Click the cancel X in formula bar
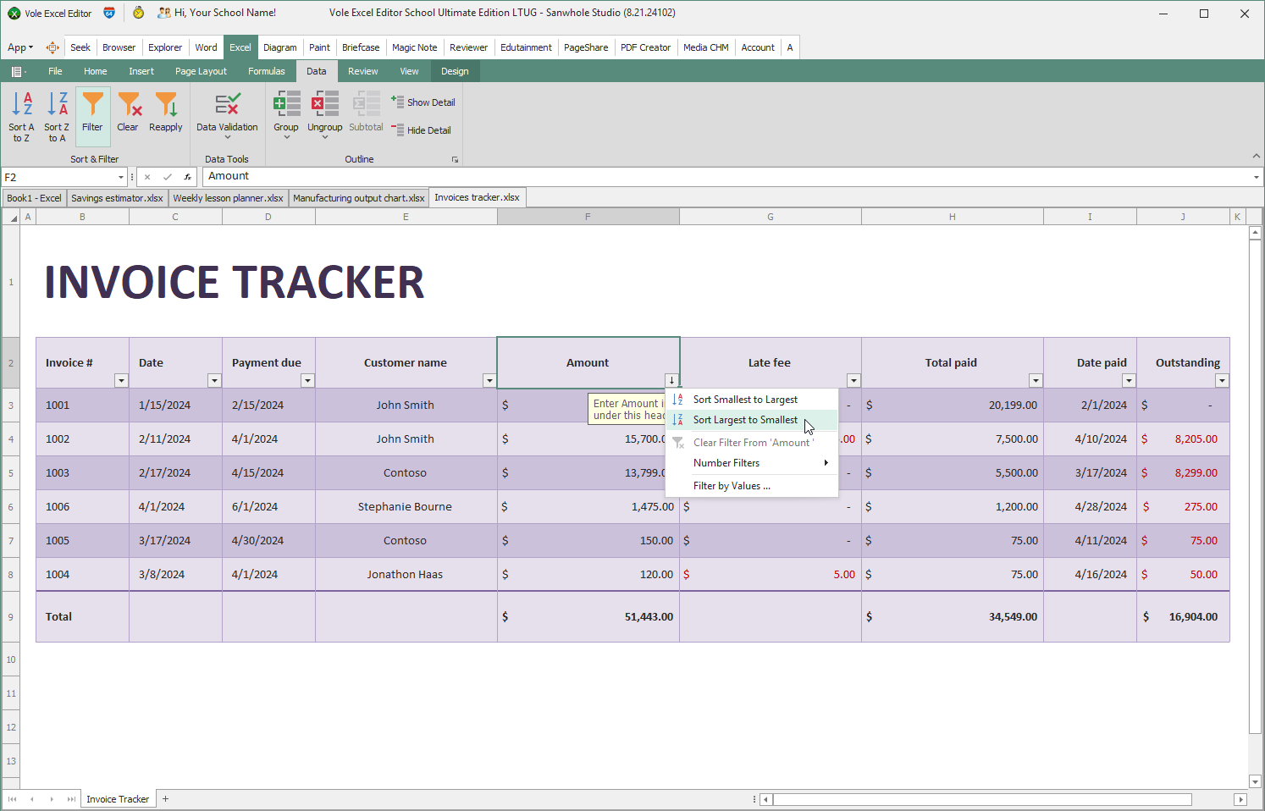Image resolution: width=1265 pixels, height=811 pixels. (x=147, y=177)
